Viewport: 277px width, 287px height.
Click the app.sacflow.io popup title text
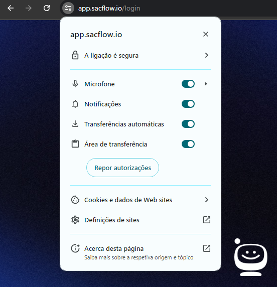(x=96, y=35)
